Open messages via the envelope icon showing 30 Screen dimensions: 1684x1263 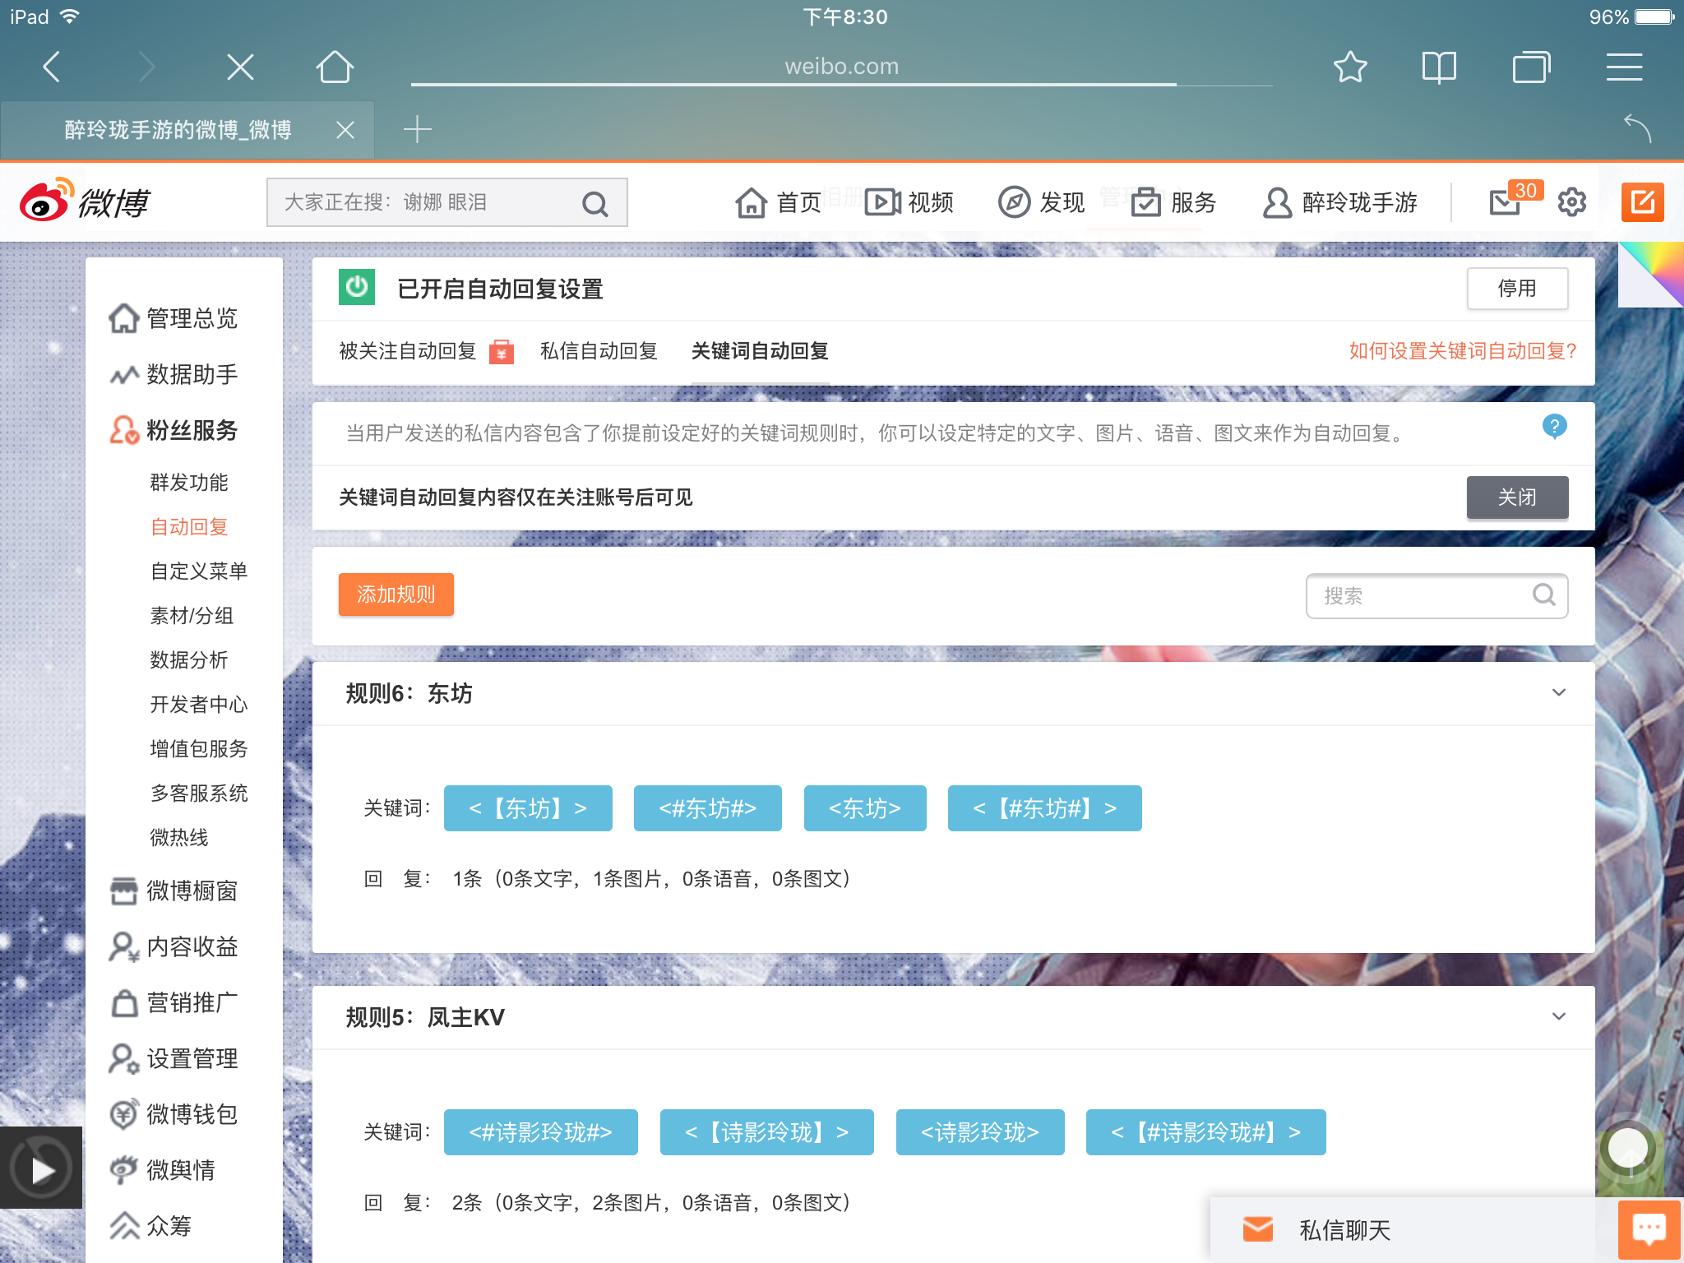[x=1506, y=202]
